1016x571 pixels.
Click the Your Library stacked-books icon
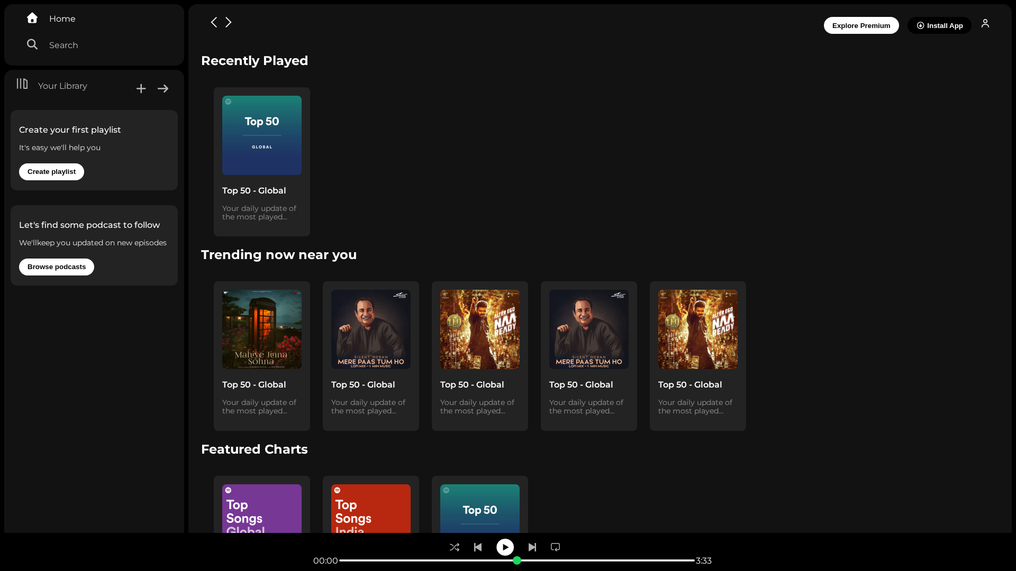pos(22,84)
